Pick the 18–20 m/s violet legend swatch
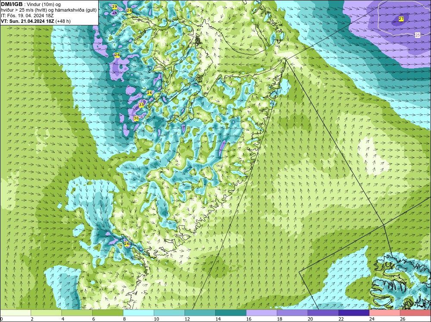This screenshot has width=431, height=322. pos(293,313)
